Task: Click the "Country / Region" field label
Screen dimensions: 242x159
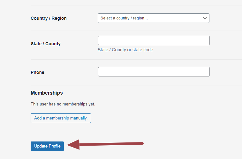Action: [x=49, y=18]
